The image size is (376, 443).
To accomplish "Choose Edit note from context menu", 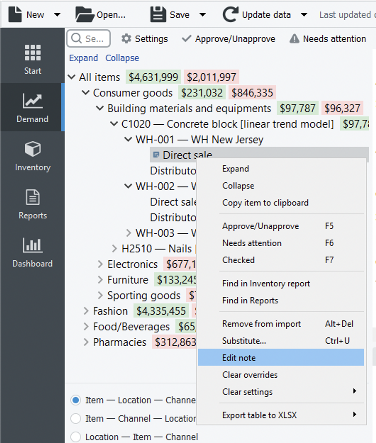I will point(239,358).
